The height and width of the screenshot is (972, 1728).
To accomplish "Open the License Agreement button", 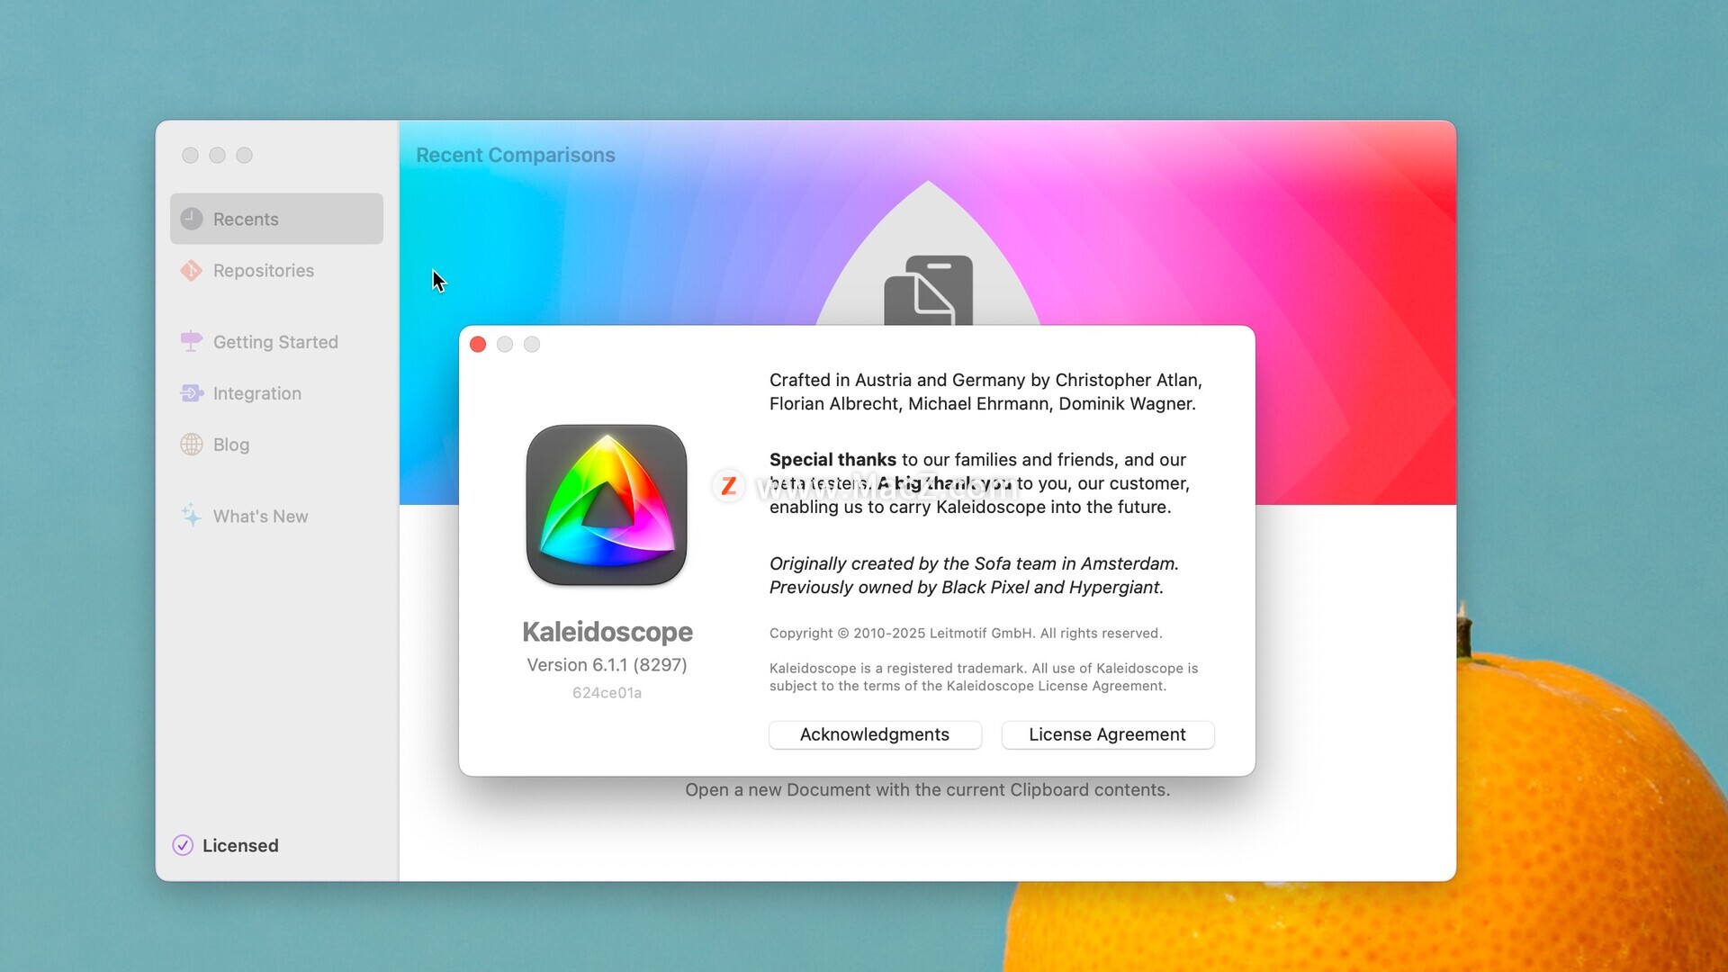I will 1108,734.
